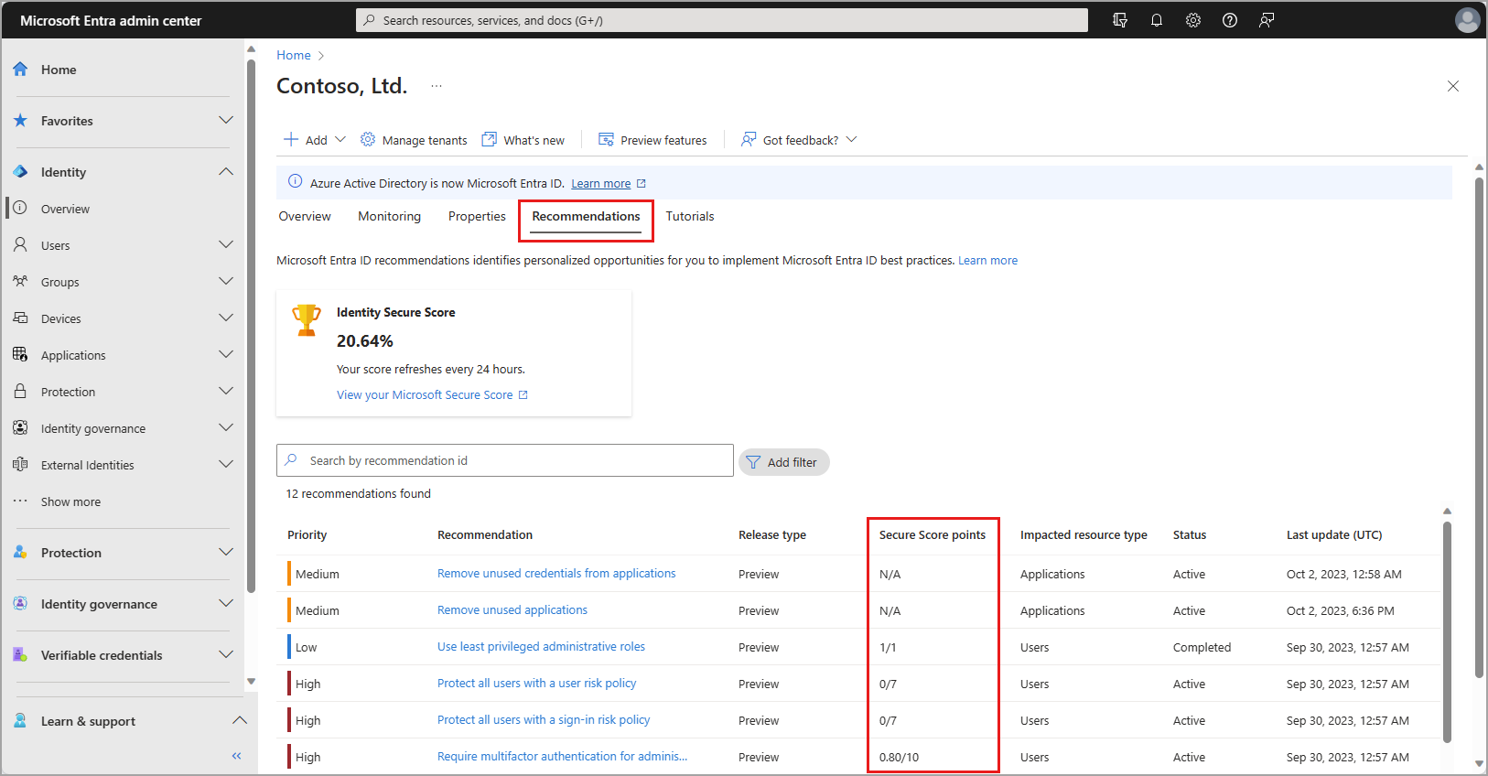Expand the Favorites section chevron

pyautogui.click(x=226, y=120)
